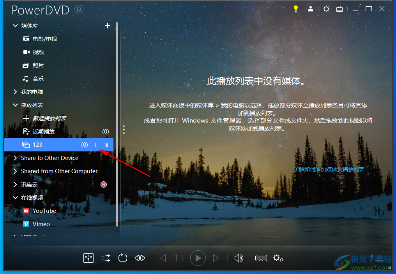This screenshot has width=396, height=274.
Task: Open the equalizer/TrueTheater effects panel
Action: (x=88, y=258)
